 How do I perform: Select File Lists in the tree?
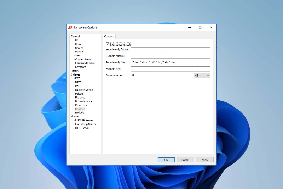click(80, 97)
